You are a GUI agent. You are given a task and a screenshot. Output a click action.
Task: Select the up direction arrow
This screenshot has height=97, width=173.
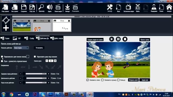[x=17, y=67]
